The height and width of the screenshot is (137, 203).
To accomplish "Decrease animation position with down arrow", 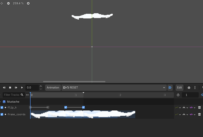I will [x=41, y=89].
